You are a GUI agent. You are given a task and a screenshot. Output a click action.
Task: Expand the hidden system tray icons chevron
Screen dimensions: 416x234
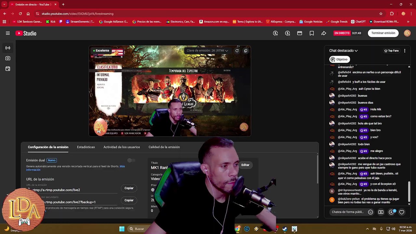[x=367, y=229]
